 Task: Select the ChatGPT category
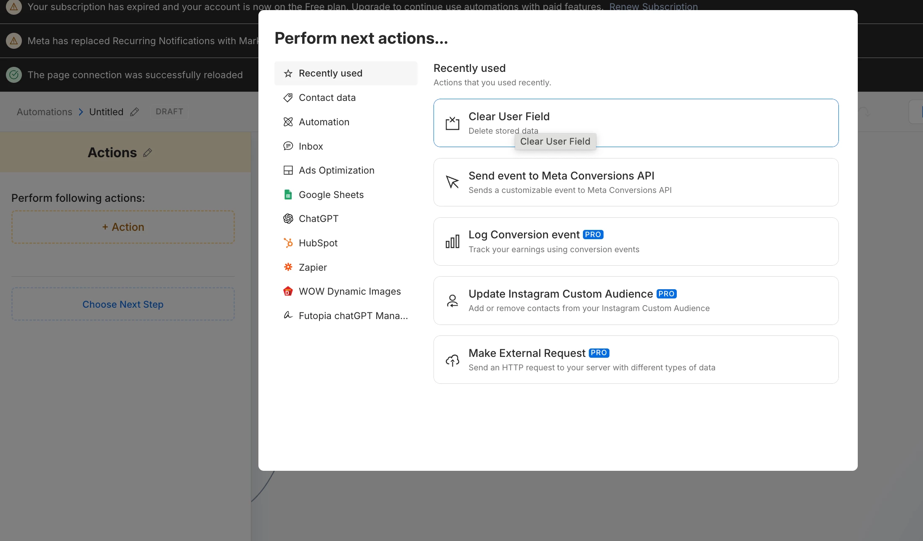[318, 219]
